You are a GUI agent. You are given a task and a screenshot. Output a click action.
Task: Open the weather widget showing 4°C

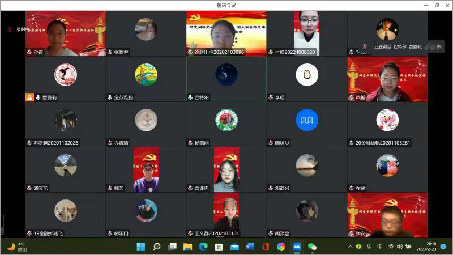17,246
